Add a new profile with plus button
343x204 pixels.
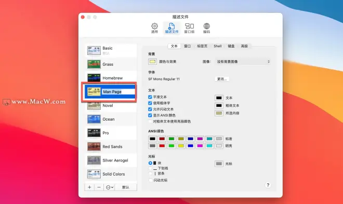point(89,187)
